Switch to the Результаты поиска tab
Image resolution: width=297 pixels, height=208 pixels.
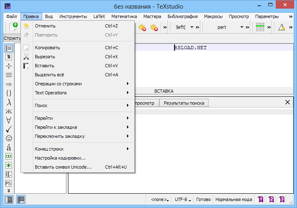click(184, 103)
